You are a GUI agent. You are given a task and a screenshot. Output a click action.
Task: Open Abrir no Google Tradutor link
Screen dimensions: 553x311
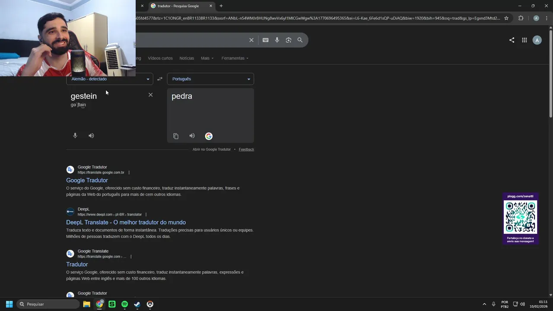pos(212,149)
